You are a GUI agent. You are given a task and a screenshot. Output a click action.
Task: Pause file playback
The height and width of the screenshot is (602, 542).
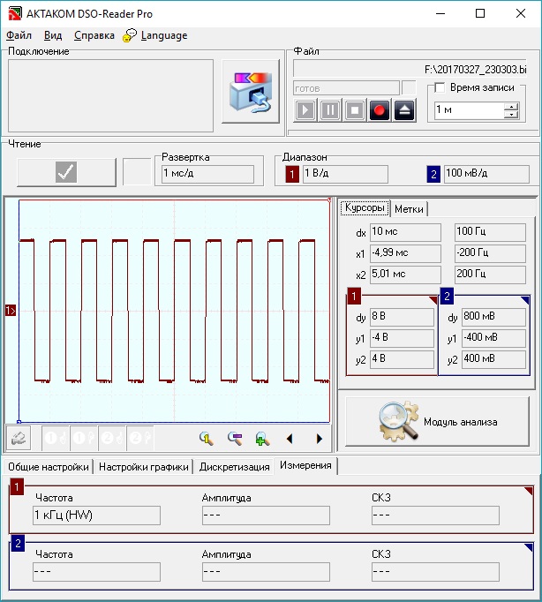(x=330, y=110)
